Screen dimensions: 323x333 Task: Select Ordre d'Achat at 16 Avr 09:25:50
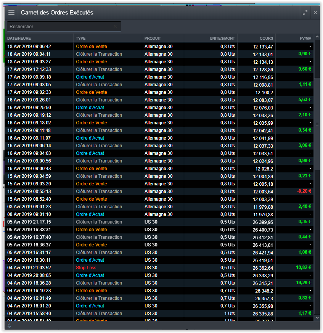(90, 108)
